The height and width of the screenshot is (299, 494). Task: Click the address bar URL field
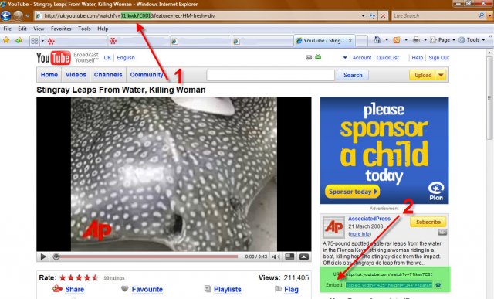coord(197,15)
